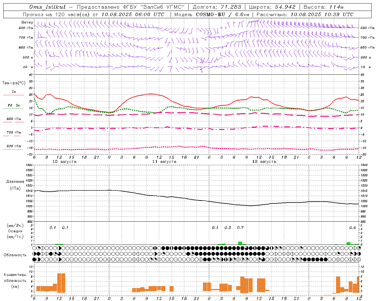Click the pink dotted 500 гПа temperature legend
The width and height of the screenshot is (376, 301).
pos(14,149)
